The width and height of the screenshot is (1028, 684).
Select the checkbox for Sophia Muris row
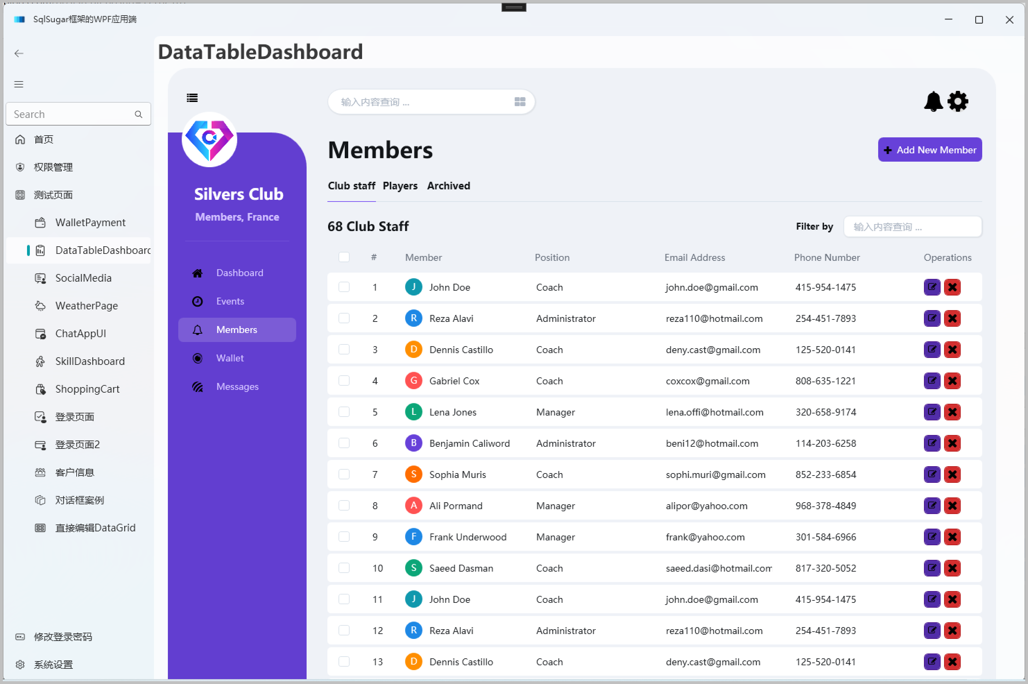(344, 474)
